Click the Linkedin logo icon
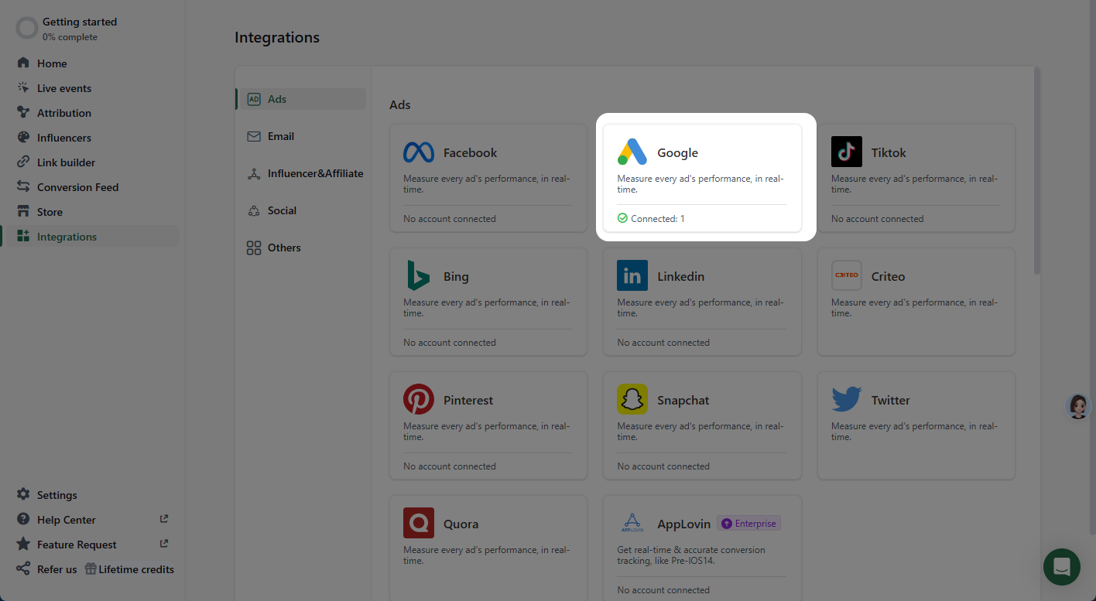The width and height of the screenshot is (1096, 601). [x=632, y=275]
